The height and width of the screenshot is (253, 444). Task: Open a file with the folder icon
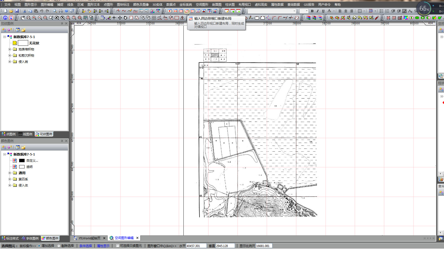11,11
